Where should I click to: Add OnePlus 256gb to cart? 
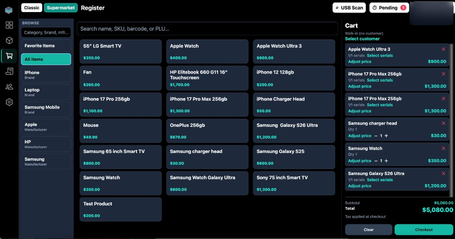click(x=207, y=131)
